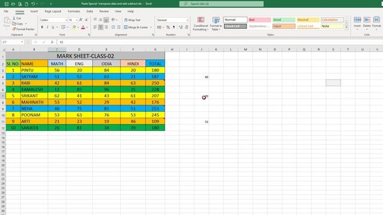Toggle Align Left
Image resolution: width=383 pixels, height=215 pixels.
(x=95, y=27)
